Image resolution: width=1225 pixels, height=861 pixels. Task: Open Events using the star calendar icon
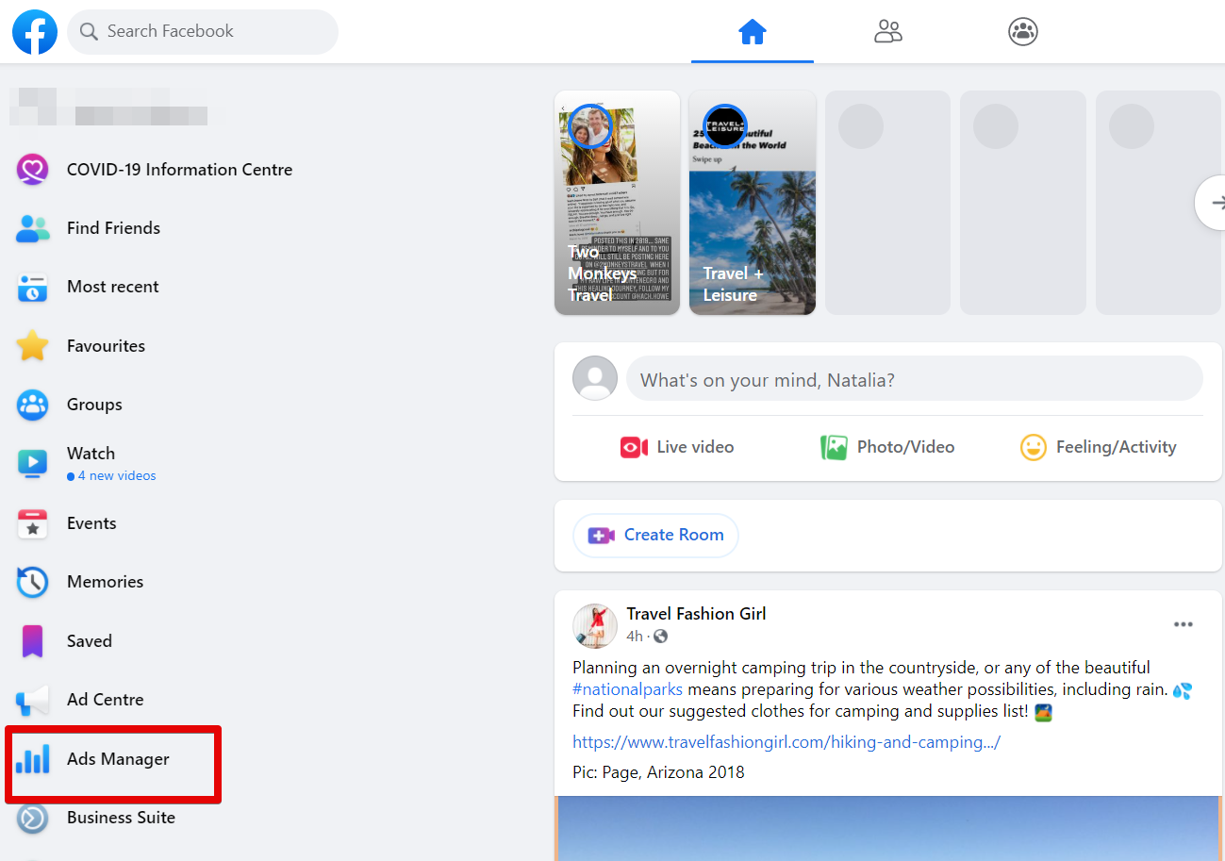(x=32, y=522)
